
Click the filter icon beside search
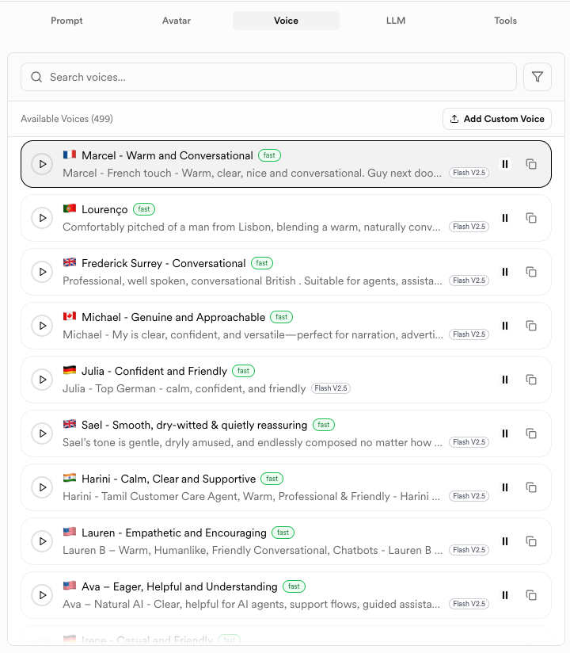point(538,77)
